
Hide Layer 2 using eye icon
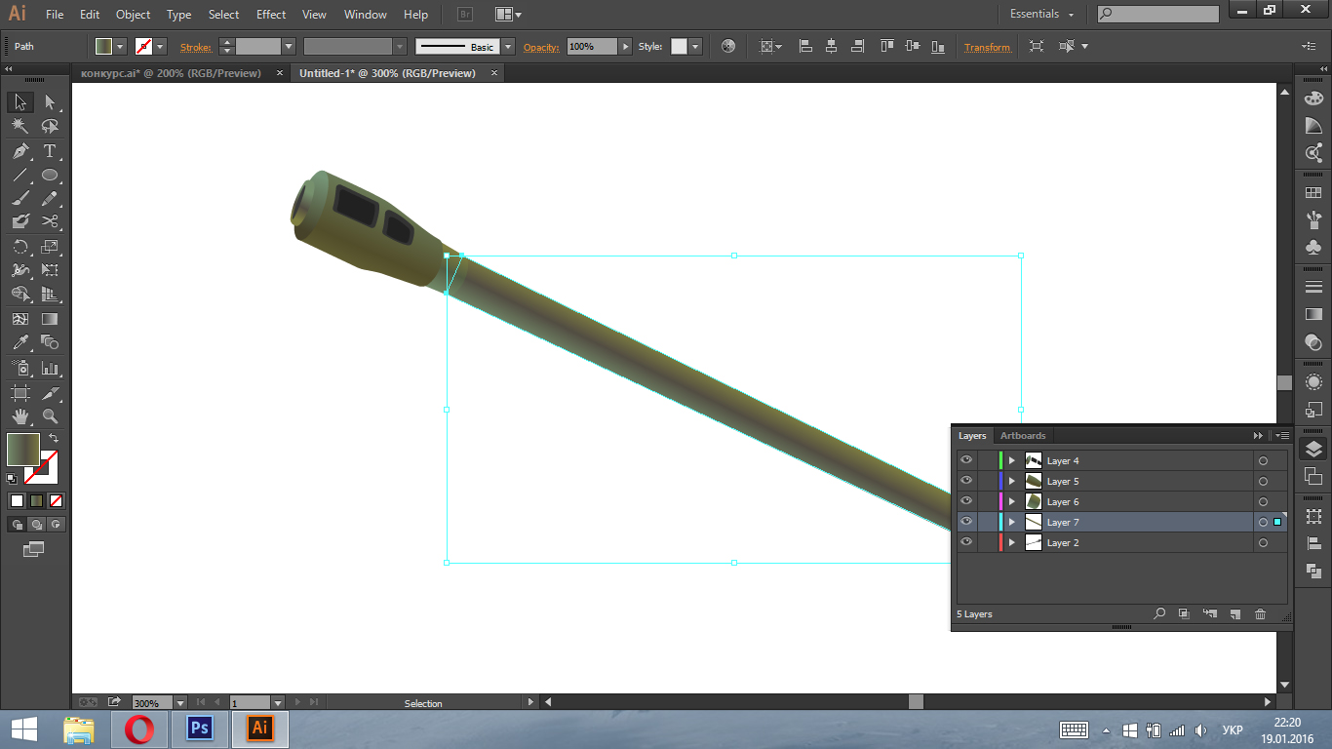[x=966, y=542]
